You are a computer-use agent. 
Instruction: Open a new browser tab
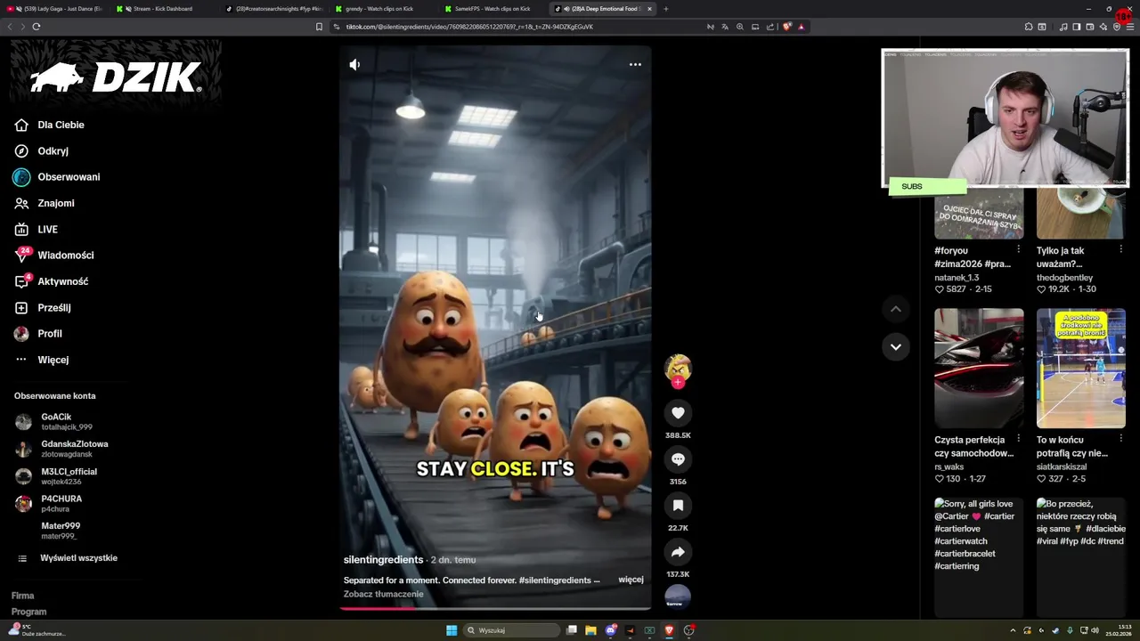point(666,9)
